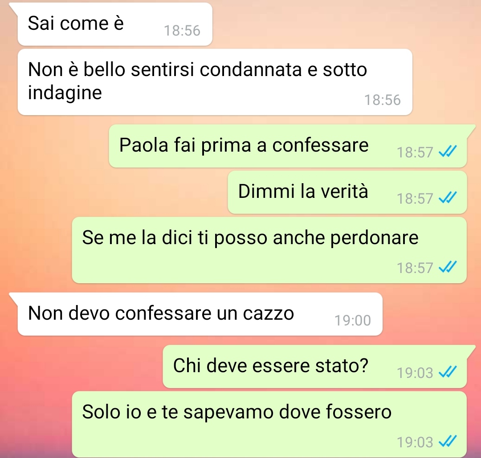
Task: Tap the double blue ticks beside 'Dimmi la verità'
Action: 448,197
